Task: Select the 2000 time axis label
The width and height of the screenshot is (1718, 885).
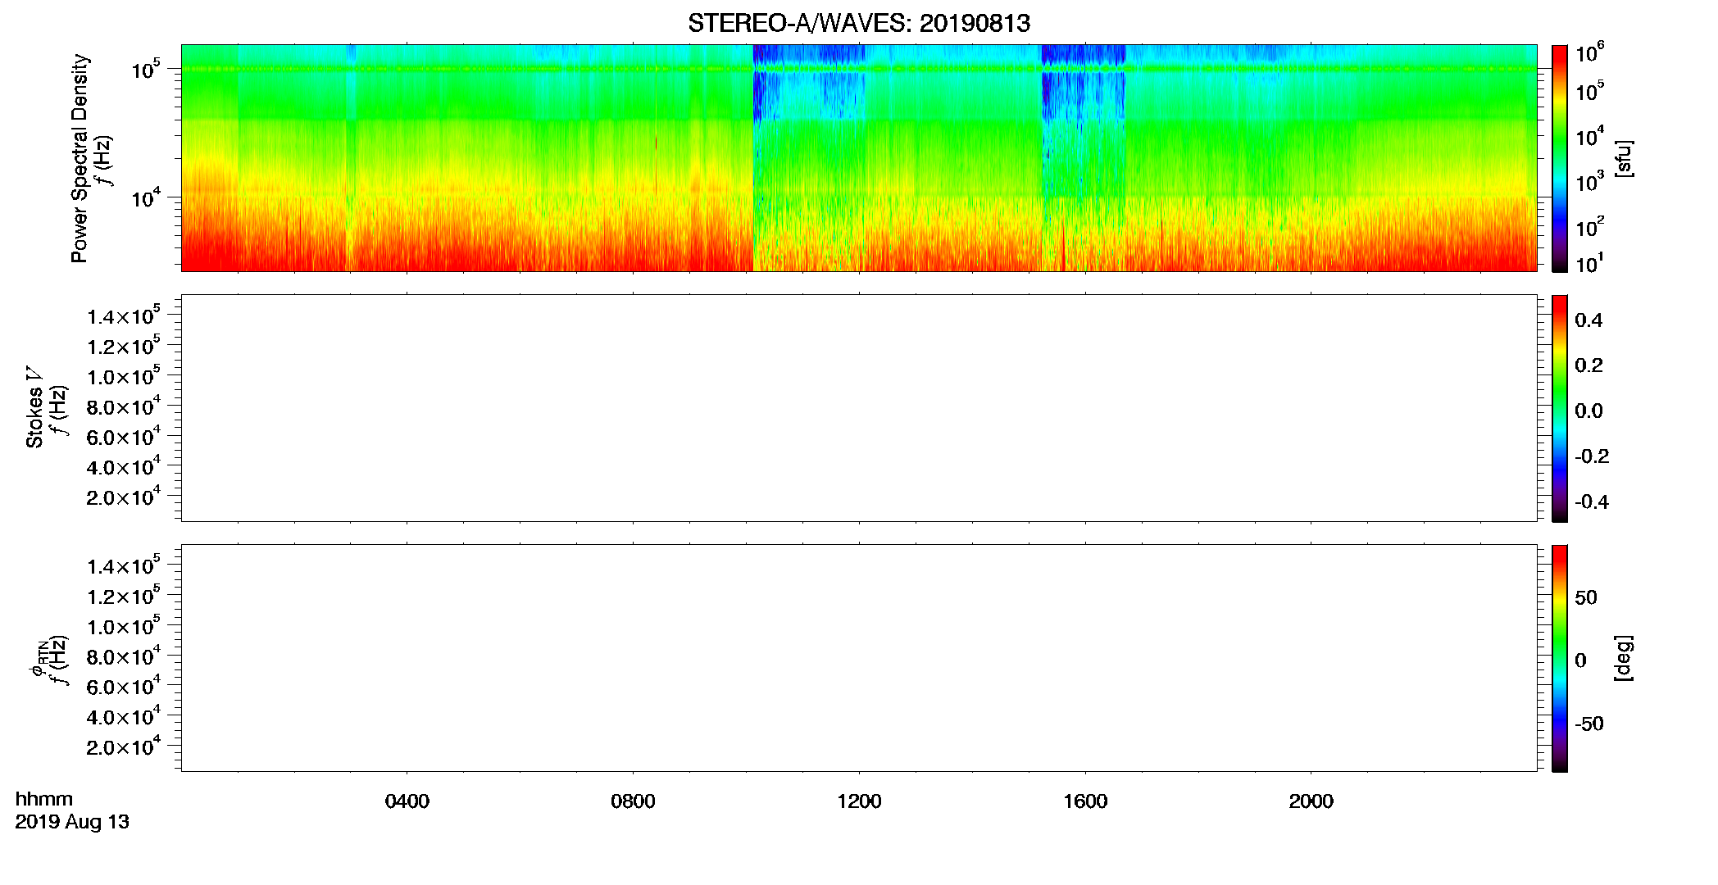Action: click(1311, 801)
